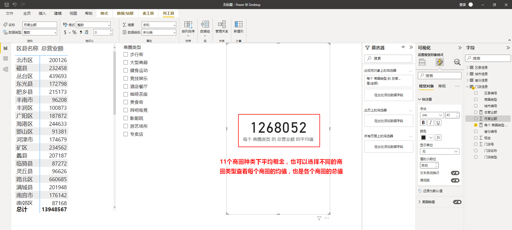512x230 pixels.
Task: Switch to the 常规 format tab
Action: 442,86
